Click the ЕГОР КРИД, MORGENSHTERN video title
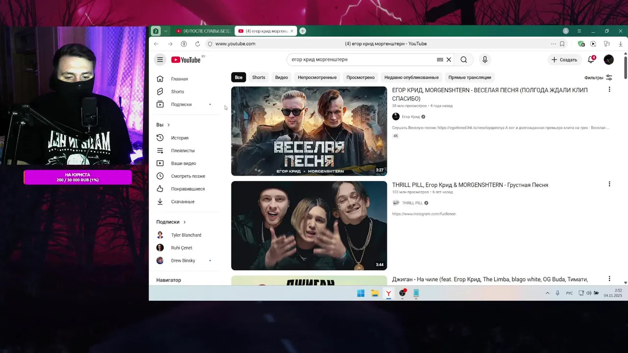628x353 pixels. [490, 94]
